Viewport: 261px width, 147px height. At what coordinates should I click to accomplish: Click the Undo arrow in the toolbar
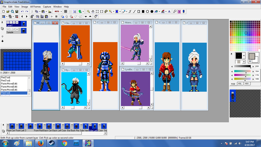(x=22, y=11)
